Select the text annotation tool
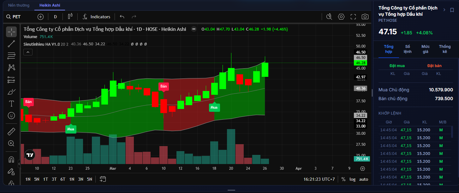This screenshot has width=459, height=193. [11, 104]
